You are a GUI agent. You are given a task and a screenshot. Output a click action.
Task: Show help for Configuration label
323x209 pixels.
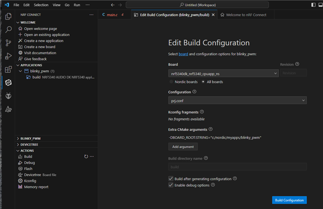click(x=194, y=92)
